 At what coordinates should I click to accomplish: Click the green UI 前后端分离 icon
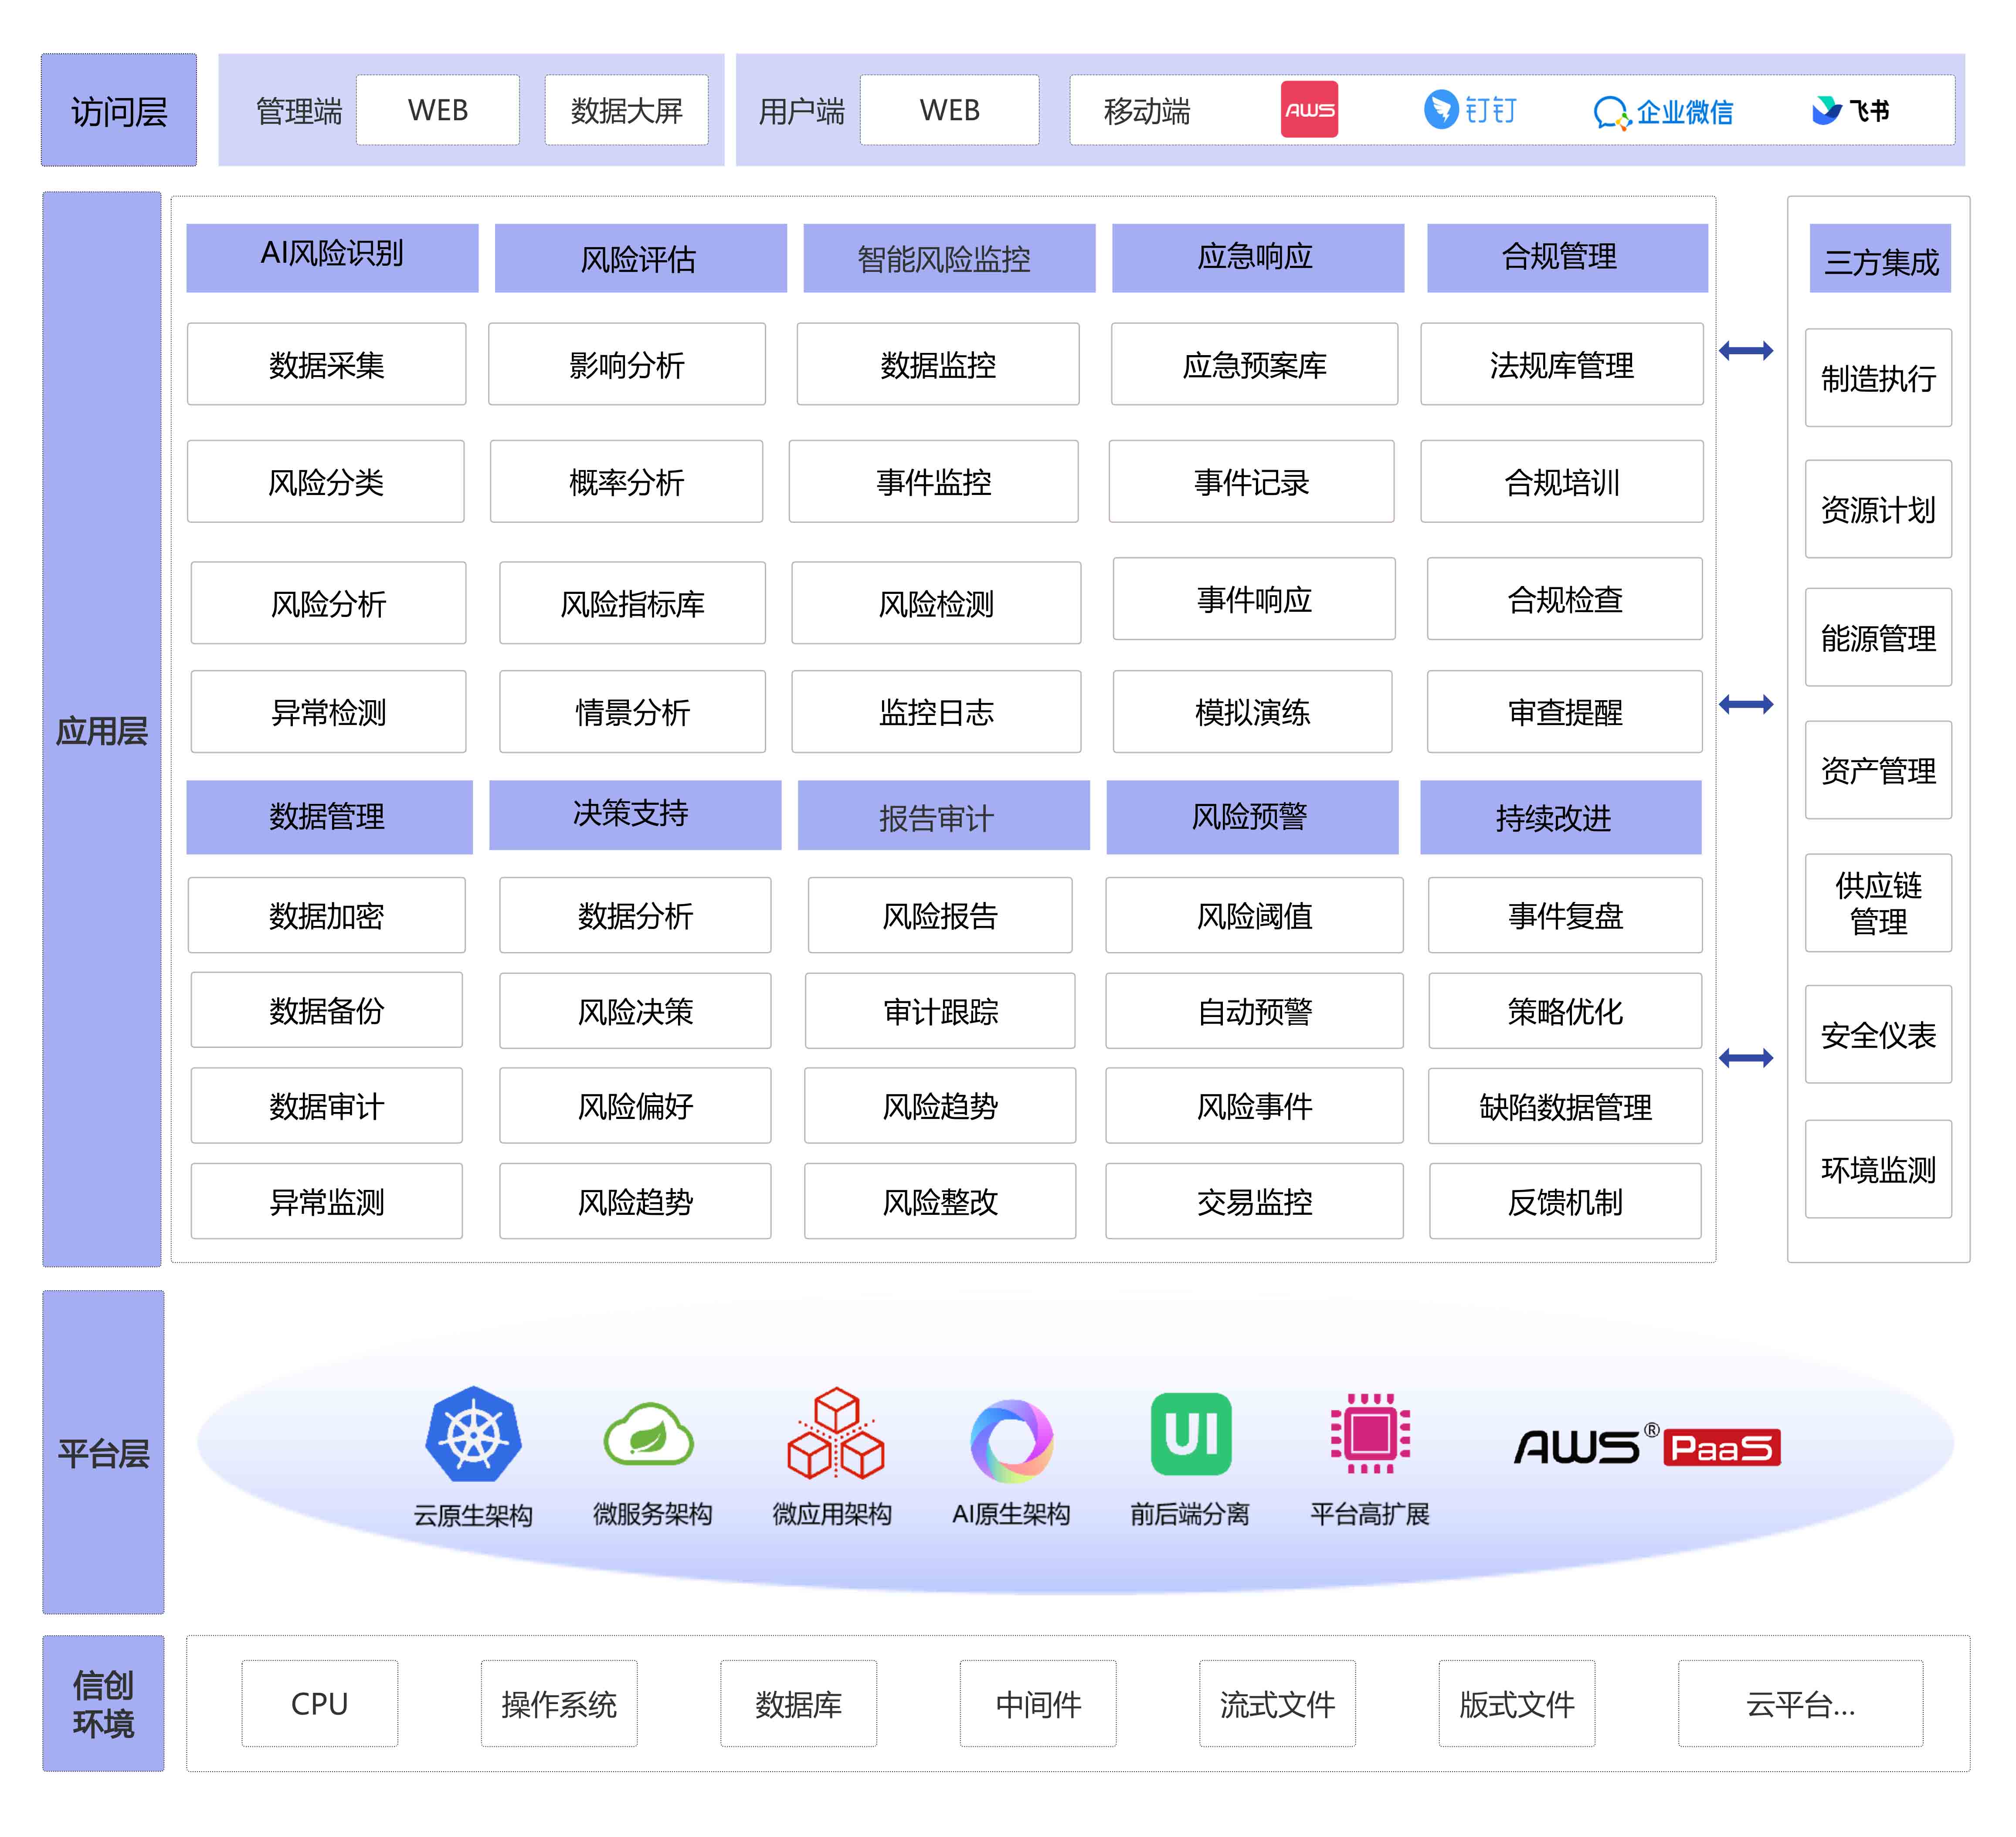click(1191, 1434)
